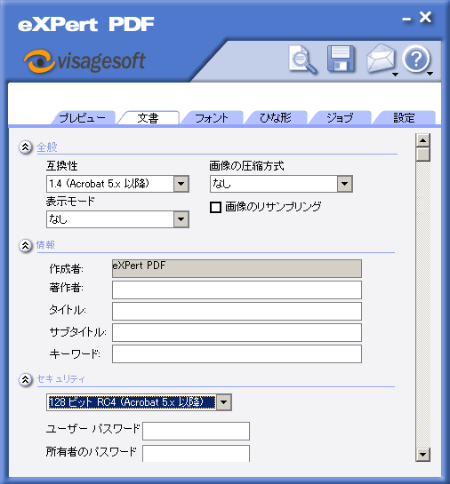Open help with the question mark icon

click(x=416, y=59)
